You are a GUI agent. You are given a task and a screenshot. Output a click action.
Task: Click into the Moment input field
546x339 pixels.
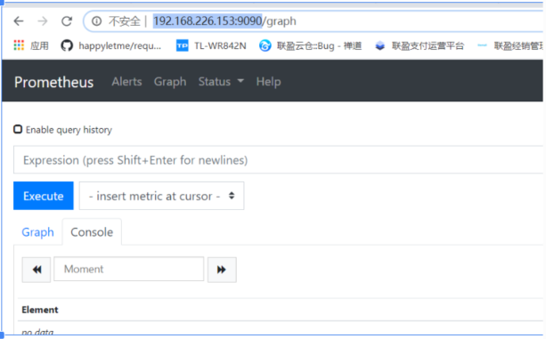coord(129,269)
